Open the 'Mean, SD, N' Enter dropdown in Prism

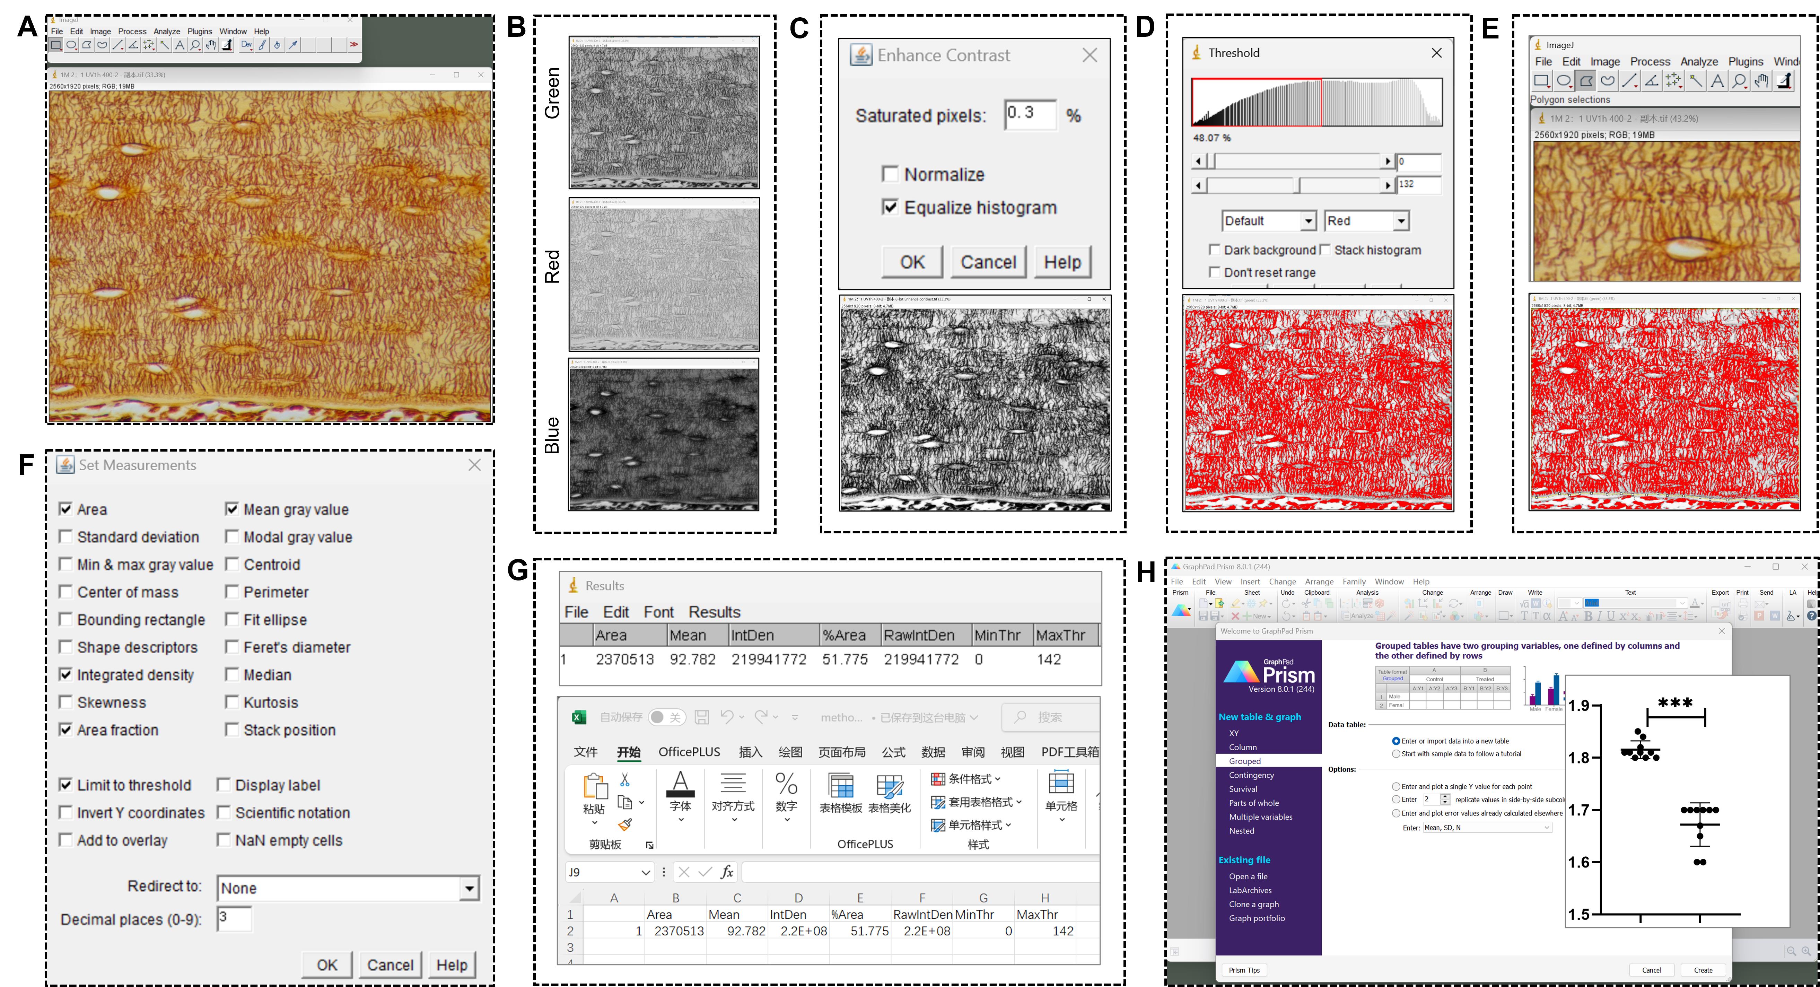(x=1487, y=827)
